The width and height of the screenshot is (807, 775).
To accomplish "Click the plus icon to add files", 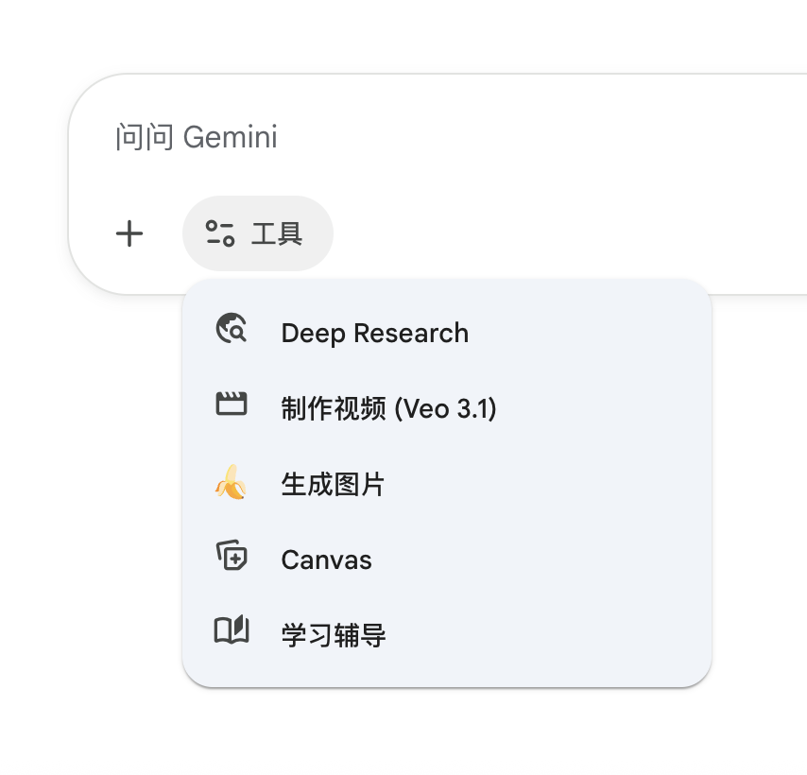I will coord(129,233).
